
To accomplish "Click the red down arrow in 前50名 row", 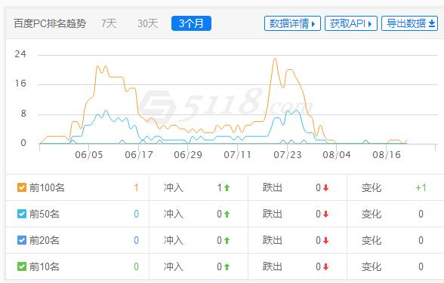I will [x=326, y=215].
